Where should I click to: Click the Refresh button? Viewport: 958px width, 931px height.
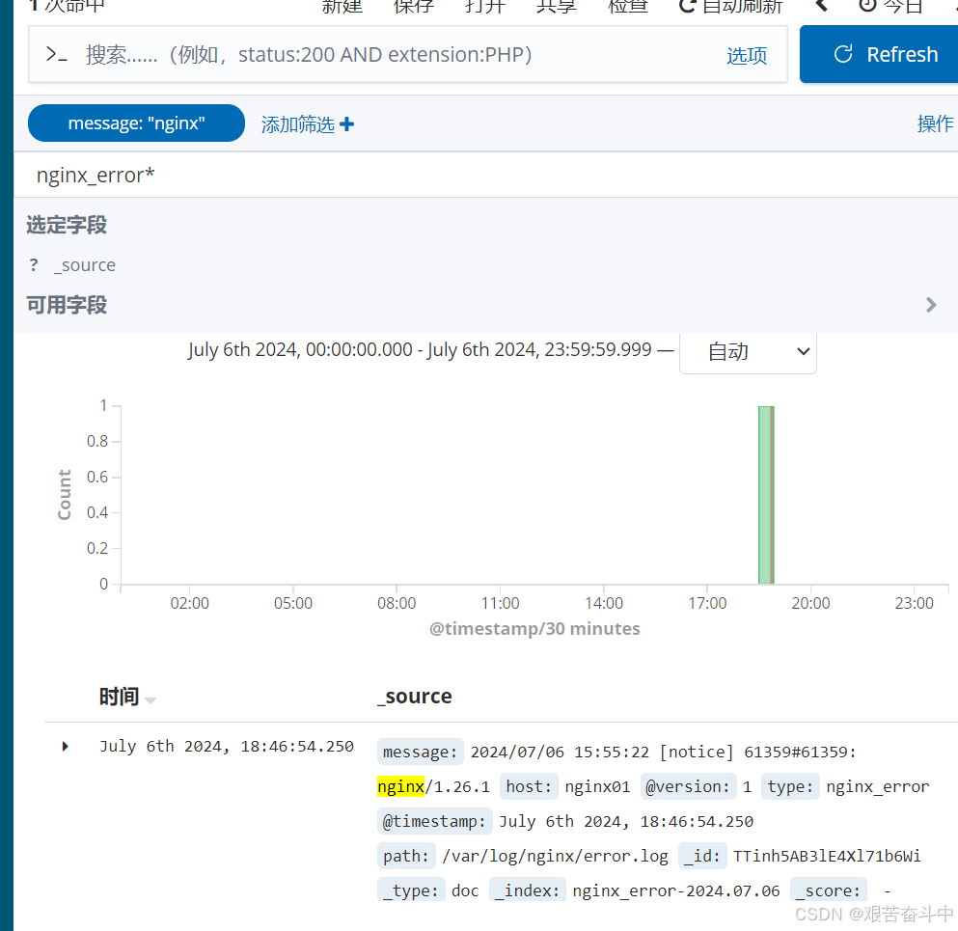(x=879, y=54)
